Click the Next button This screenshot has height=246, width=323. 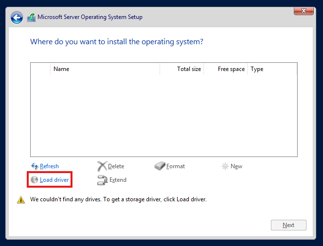point(288,225)
